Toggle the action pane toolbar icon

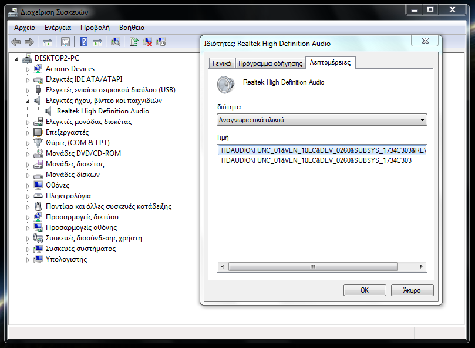tap(97, 42)
